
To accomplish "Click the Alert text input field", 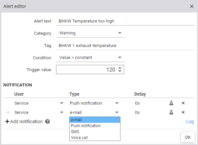I will 125,21.
